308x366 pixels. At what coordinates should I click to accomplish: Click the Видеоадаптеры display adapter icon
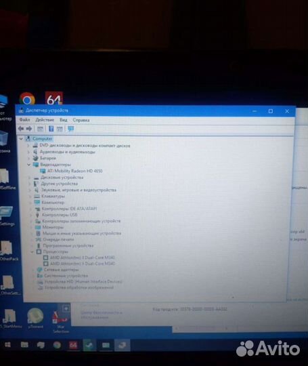[x=36, y=165]
